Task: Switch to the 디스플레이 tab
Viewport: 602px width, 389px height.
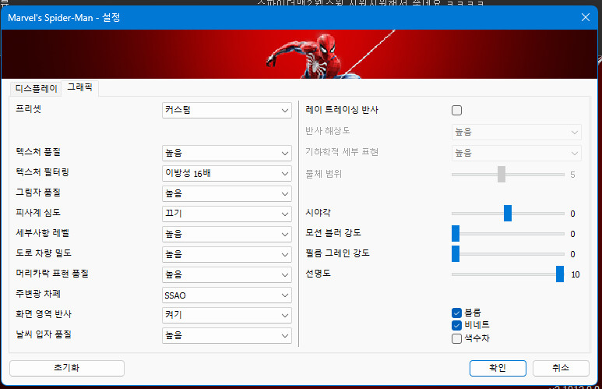Action: coord(36,88)
